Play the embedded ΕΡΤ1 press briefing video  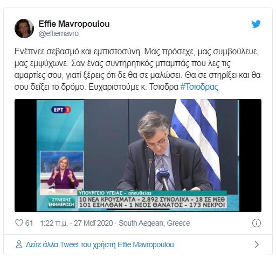138,155
